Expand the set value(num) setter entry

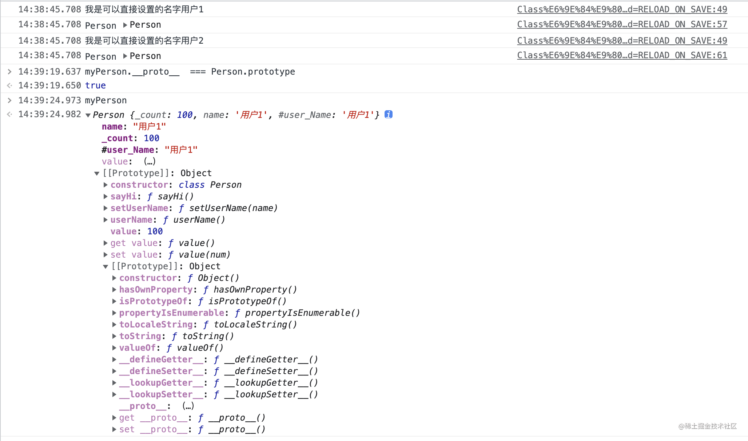pos(106,255)
